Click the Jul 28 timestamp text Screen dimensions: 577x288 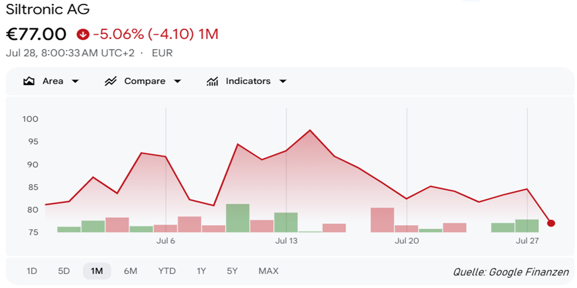point(70,53)
